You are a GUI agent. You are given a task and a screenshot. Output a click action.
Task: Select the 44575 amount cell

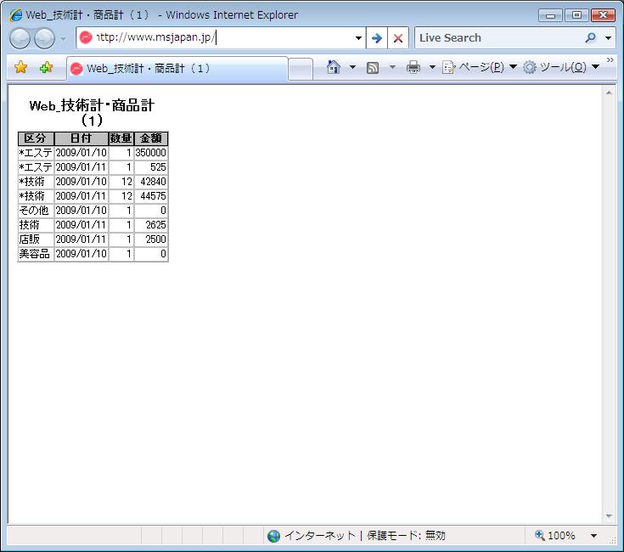(x=151, y=196)
